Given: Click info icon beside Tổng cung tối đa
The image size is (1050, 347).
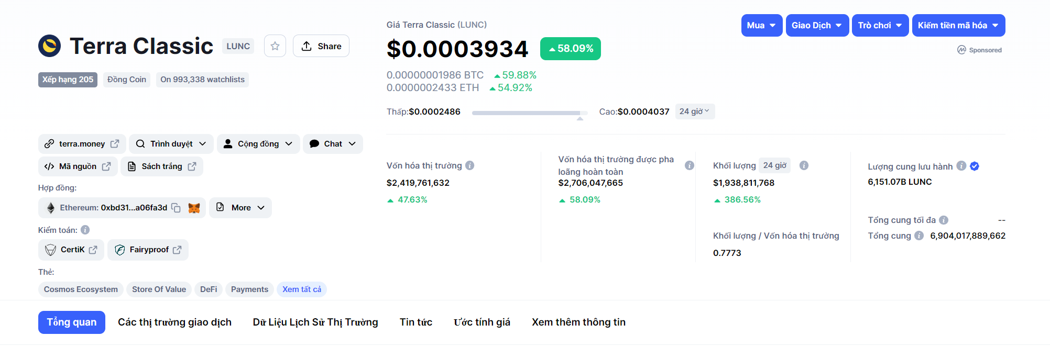Looking at the screenshot, I should pos(944,220).
